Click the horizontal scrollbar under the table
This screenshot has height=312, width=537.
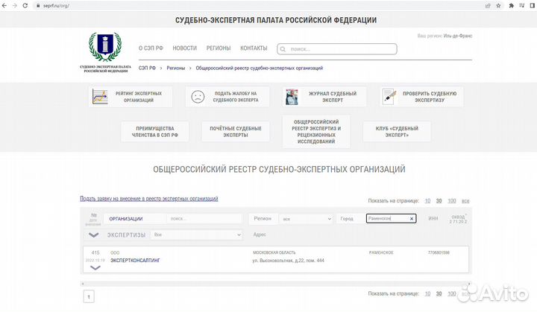(x=276, y=284)
